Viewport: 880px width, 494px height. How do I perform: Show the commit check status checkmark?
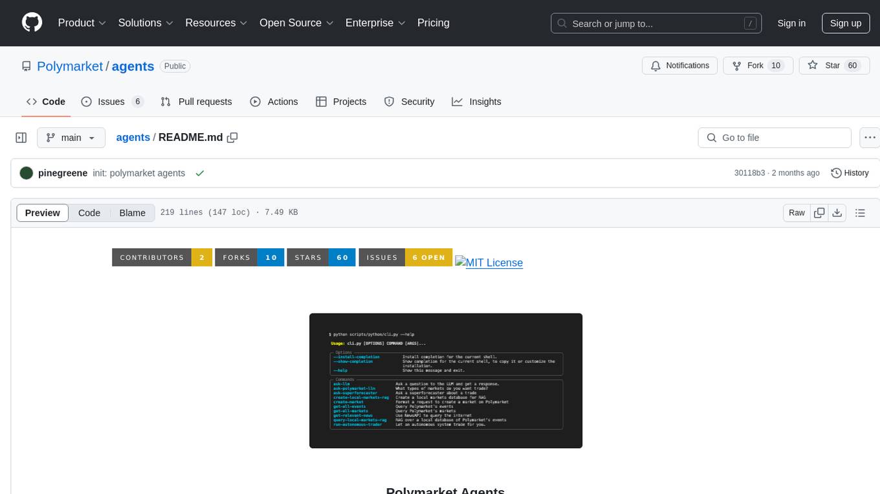[x=200, y=173]
